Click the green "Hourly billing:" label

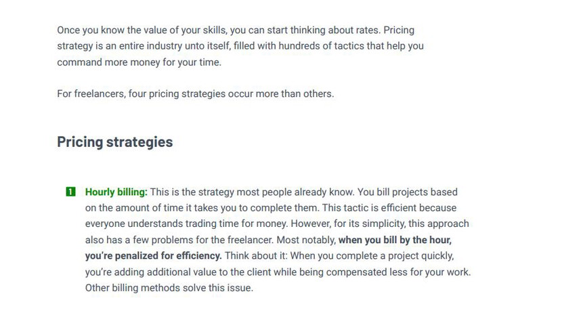(116, 192)
